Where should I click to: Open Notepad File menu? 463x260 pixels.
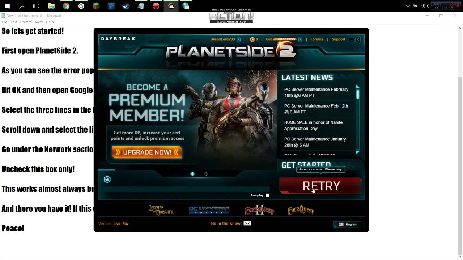[x=4, y=22]
